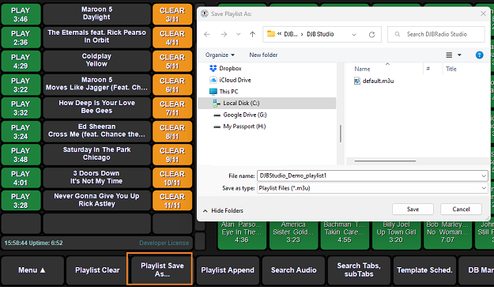Click the This PC monitor icon
The image size is (494, 287).
click(213, 92)
